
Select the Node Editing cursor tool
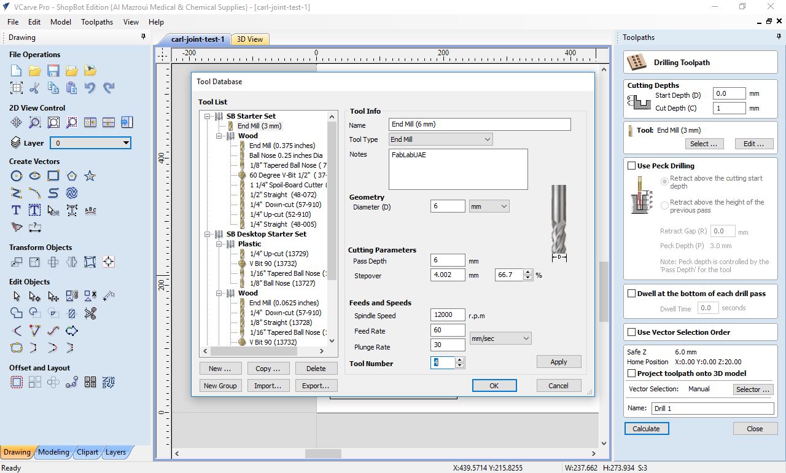(x=35, y=297)
